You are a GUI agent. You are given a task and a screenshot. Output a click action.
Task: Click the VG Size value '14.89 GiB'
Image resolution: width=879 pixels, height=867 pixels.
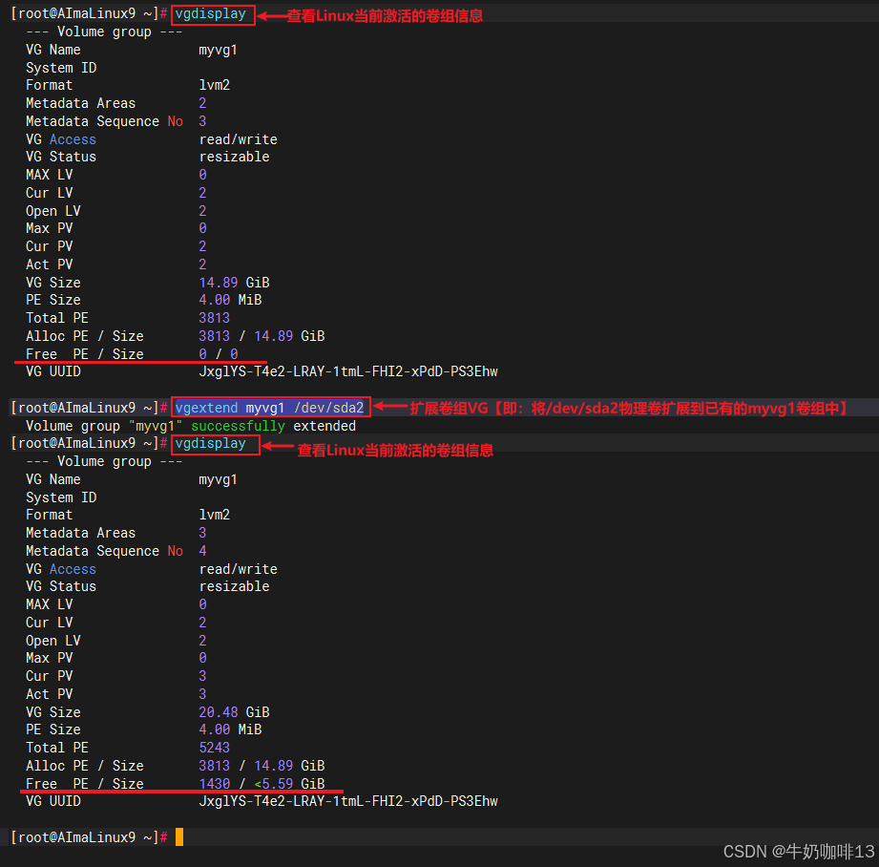click(235, 282)
